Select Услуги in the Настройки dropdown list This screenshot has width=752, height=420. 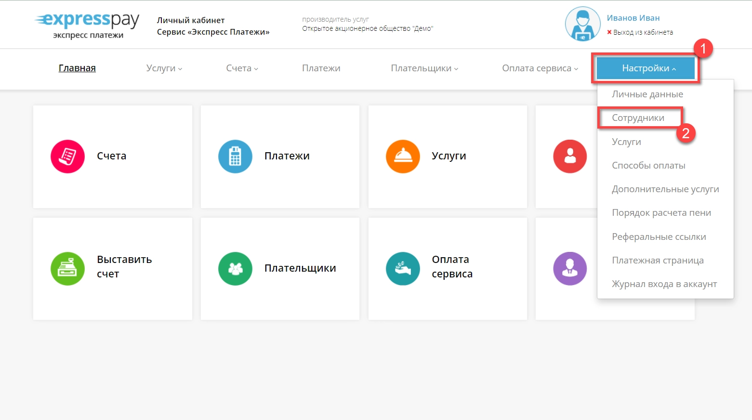(x=626, y=142)
